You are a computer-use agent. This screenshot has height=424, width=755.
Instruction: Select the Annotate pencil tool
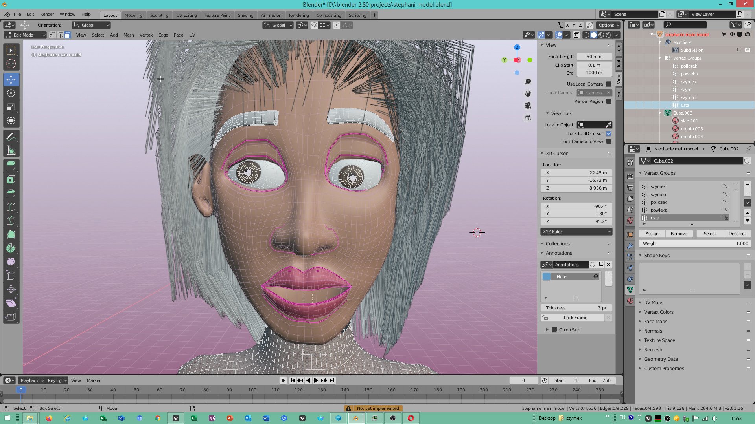[11, 137]
